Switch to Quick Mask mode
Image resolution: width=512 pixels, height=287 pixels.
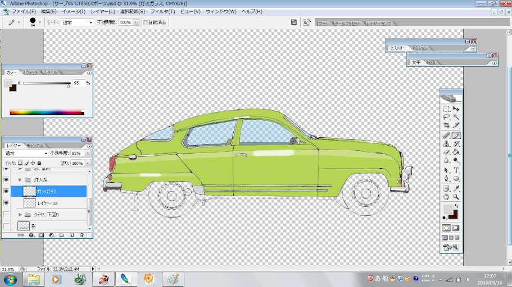(455, 228)
